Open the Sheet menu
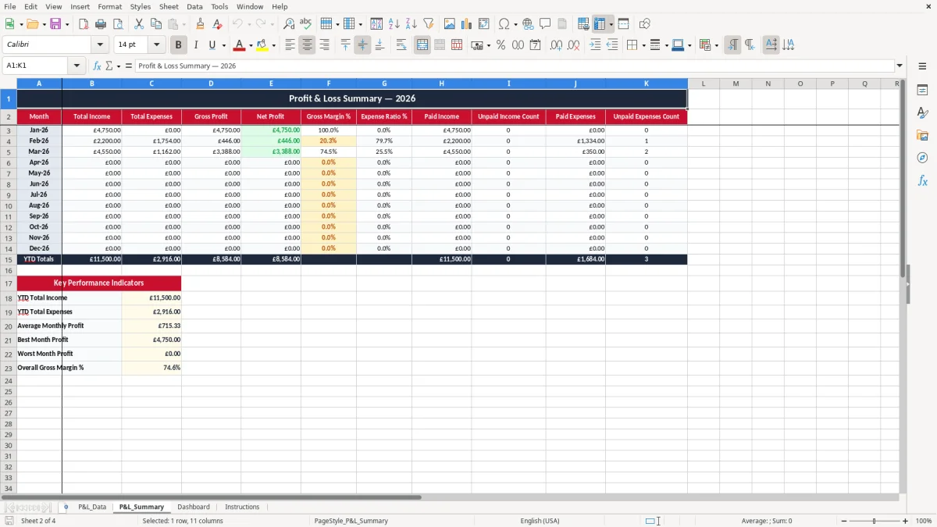Screen dimensions: 937x527 [169, 6]
